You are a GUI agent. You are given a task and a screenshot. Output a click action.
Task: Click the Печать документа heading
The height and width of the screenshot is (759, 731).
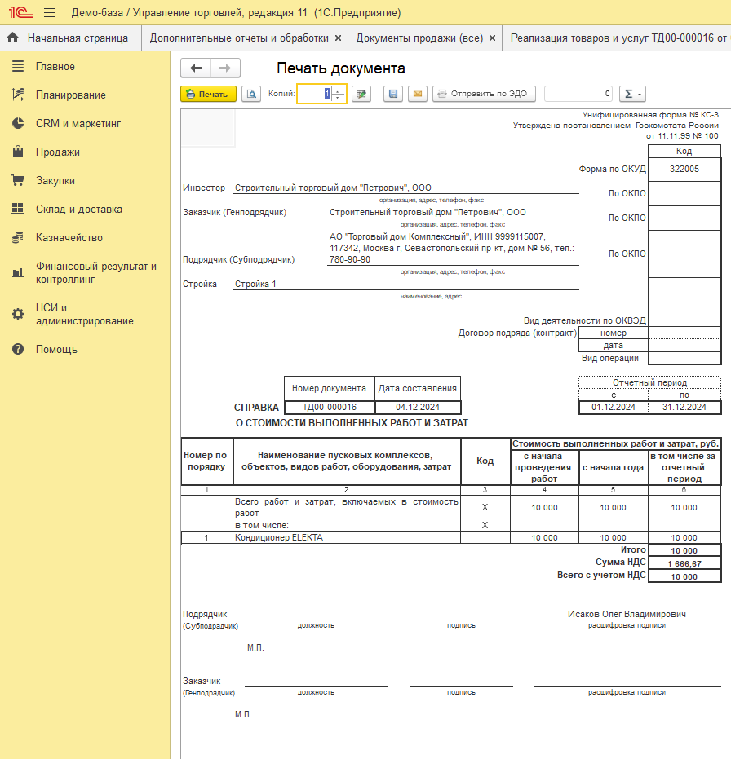340,68
